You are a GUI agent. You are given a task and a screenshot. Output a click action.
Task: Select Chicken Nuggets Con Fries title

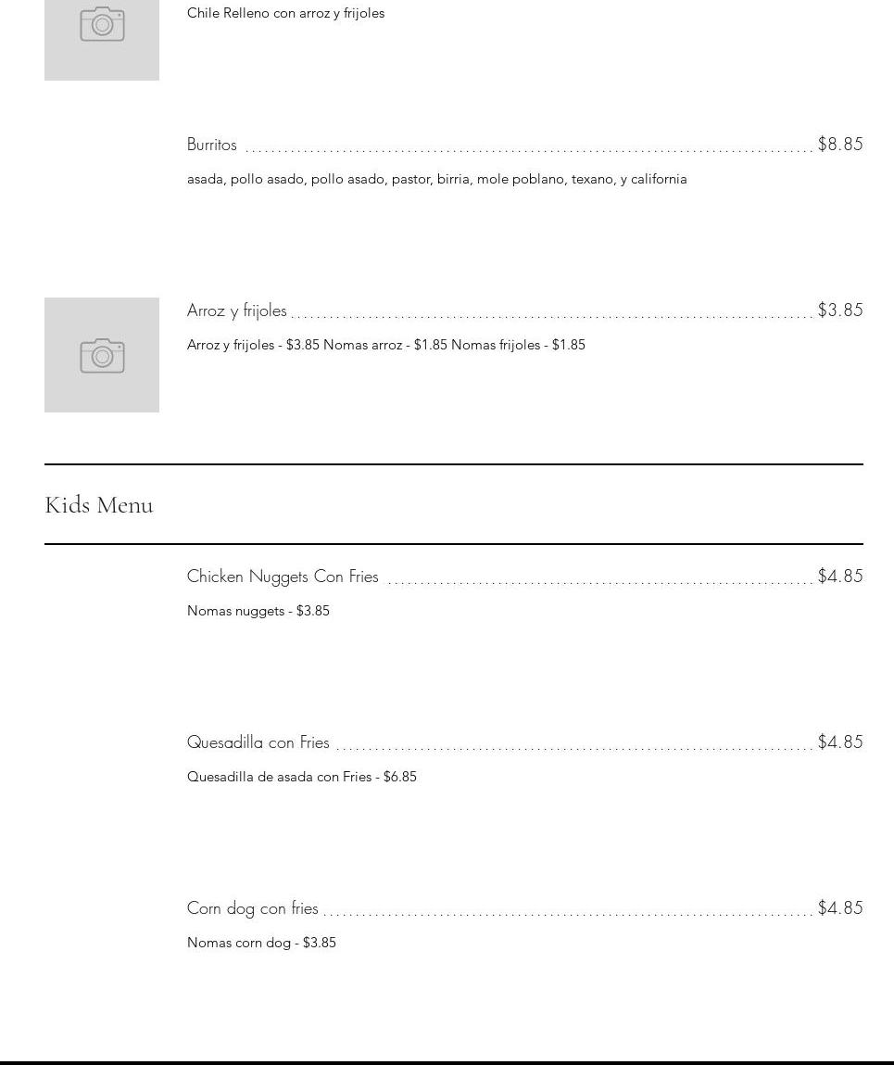point(283,577)
